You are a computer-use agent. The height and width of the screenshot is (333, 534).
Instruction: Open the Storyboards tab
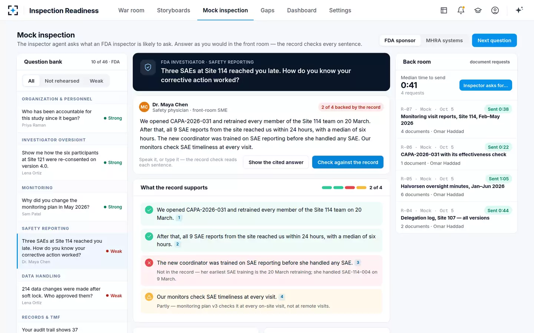[174, 10]
